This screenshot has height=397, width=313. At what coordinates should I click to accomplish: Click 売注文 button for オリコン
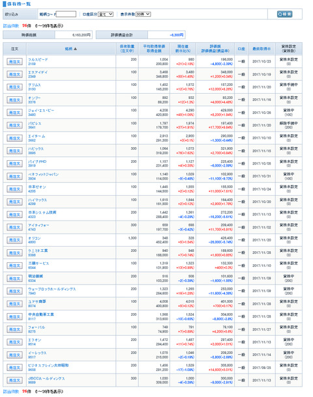[x=14, y=240]
